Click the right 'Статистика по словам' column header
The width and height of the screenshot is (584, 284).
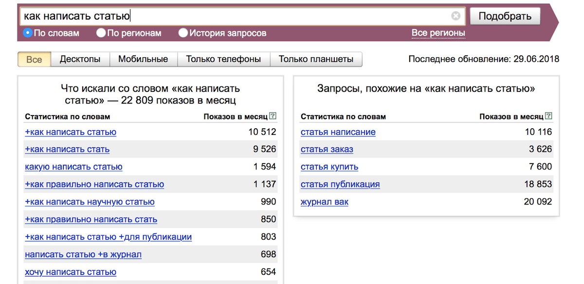[x=343, y=117]
